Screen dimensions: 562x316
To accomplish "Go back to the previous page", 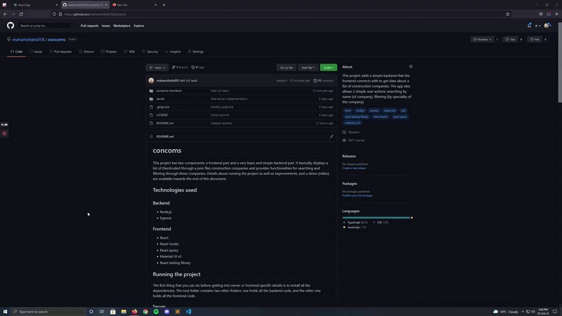I will (5, 14).
